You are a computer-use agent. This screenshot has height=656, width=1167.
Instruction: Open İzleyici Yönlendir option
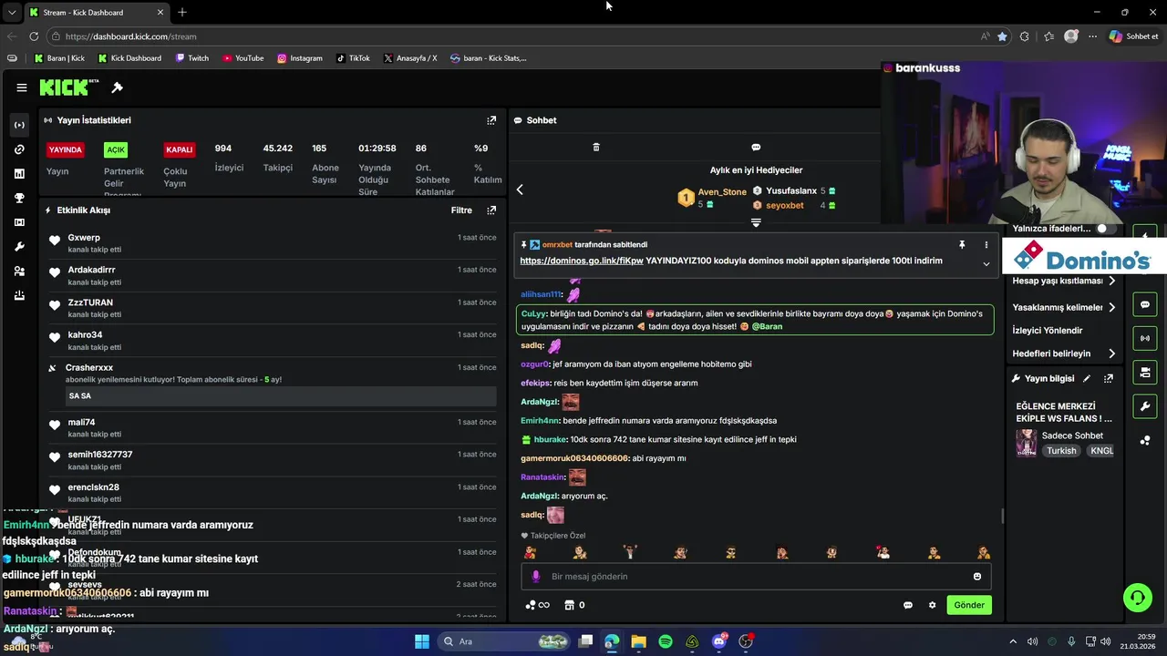1048,331
